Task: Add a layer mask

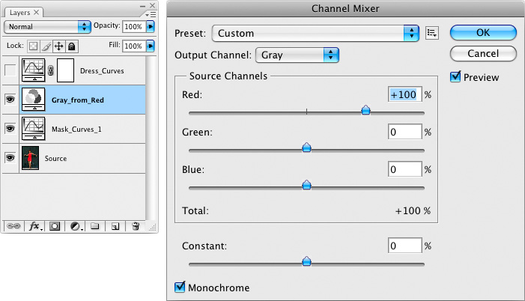Action: pyautogui.click(x=55, y=225)
